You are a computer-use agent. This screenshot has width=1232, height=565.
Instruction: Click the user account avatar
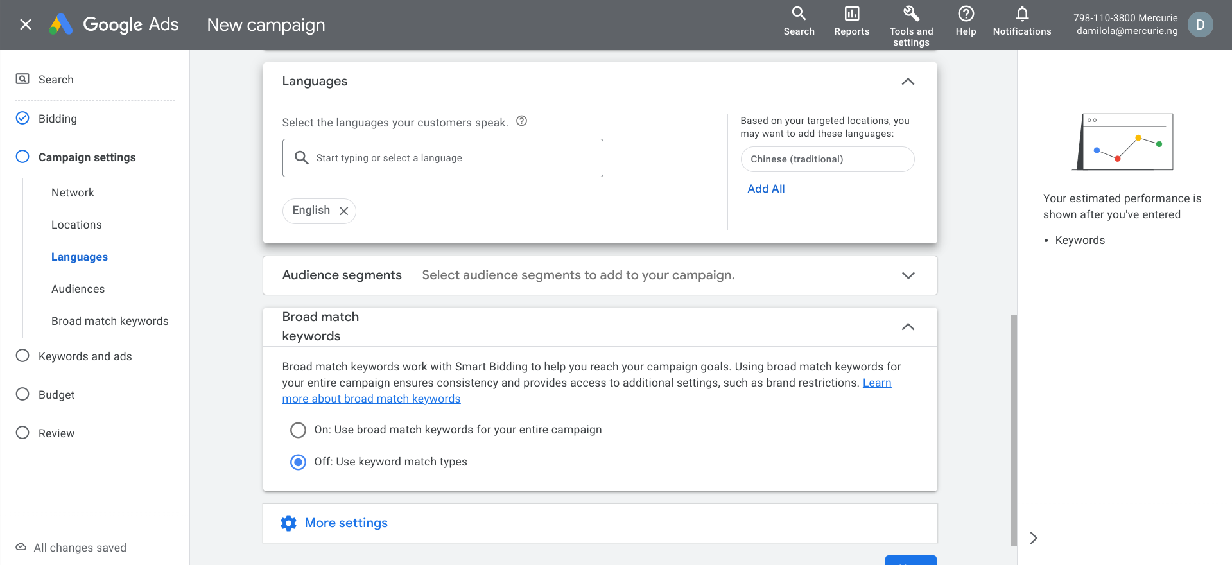click(x=1200, y=24)
